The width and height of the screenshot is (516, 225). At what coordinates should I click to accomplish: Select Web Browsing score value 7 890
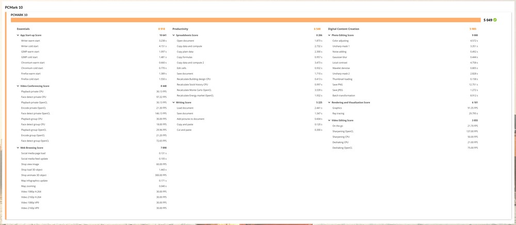click(163, 148)
